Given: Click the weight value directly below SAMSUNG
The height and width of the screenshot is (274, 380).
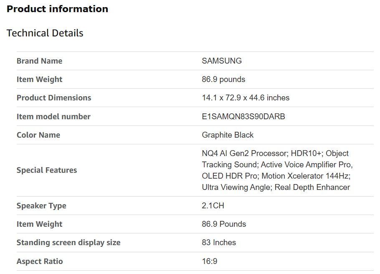Looking at the screenshot, I should 223,79.
